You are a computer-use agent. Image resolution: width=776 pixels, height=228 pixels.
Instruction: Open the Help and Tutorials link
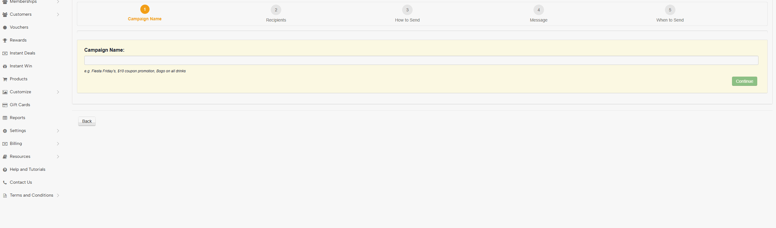click(x=28, y=169)
